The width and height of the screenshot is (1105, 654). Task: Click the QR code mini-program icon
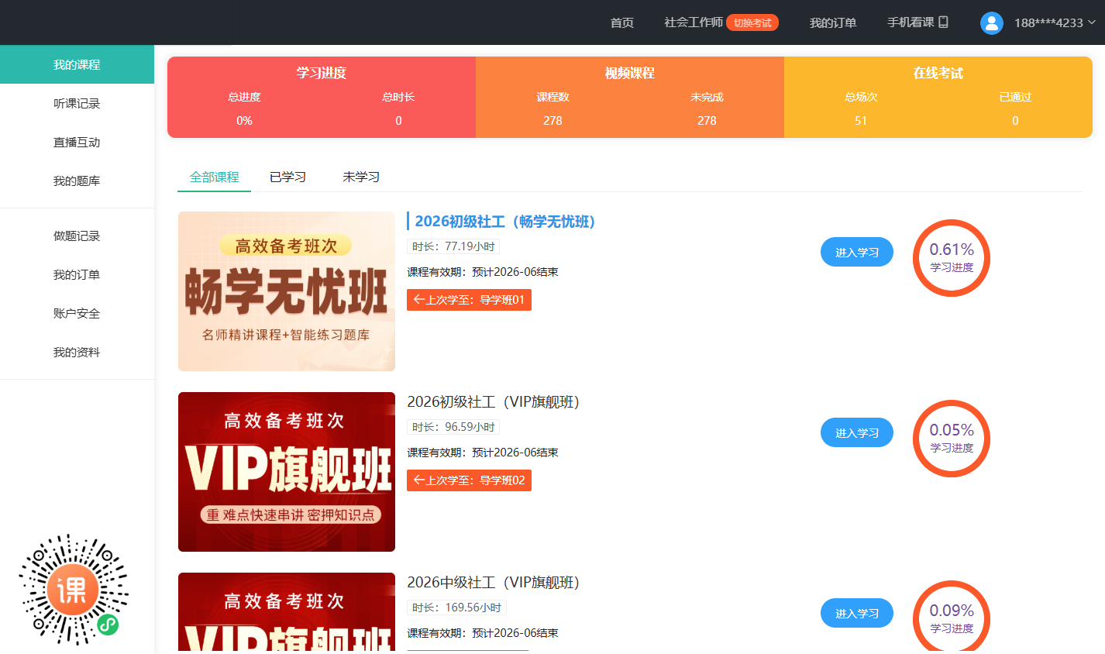74,590
